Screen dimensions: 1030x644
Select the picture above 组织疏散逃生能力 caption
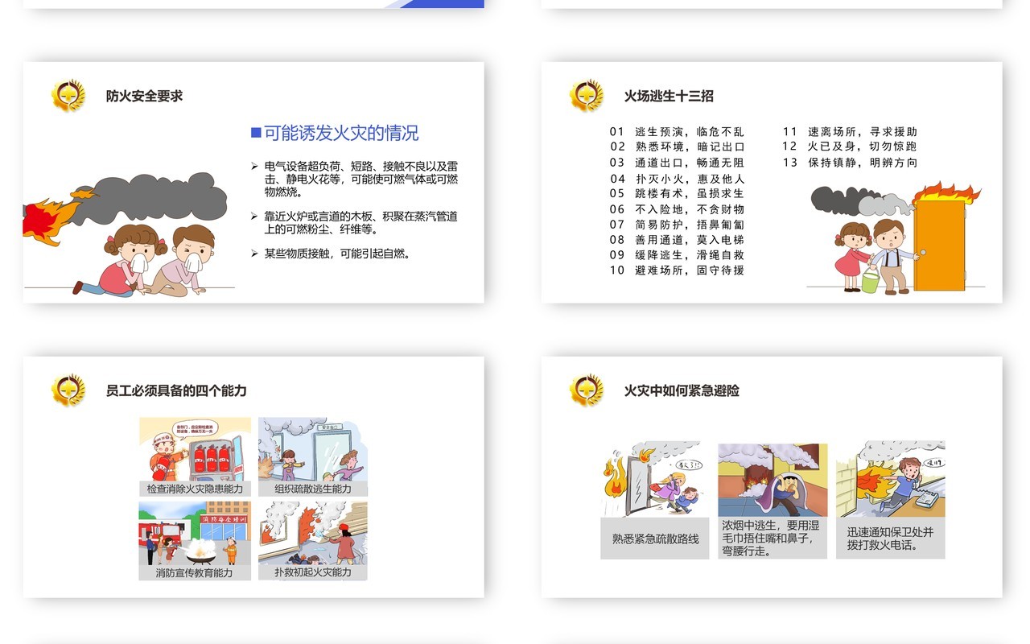[x=313, y=449]
